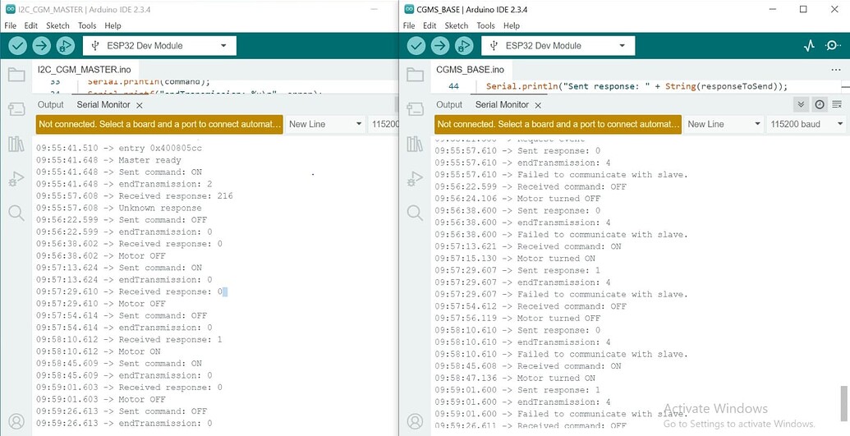Open File menu in CGMS_BASE window

point(409,25)
